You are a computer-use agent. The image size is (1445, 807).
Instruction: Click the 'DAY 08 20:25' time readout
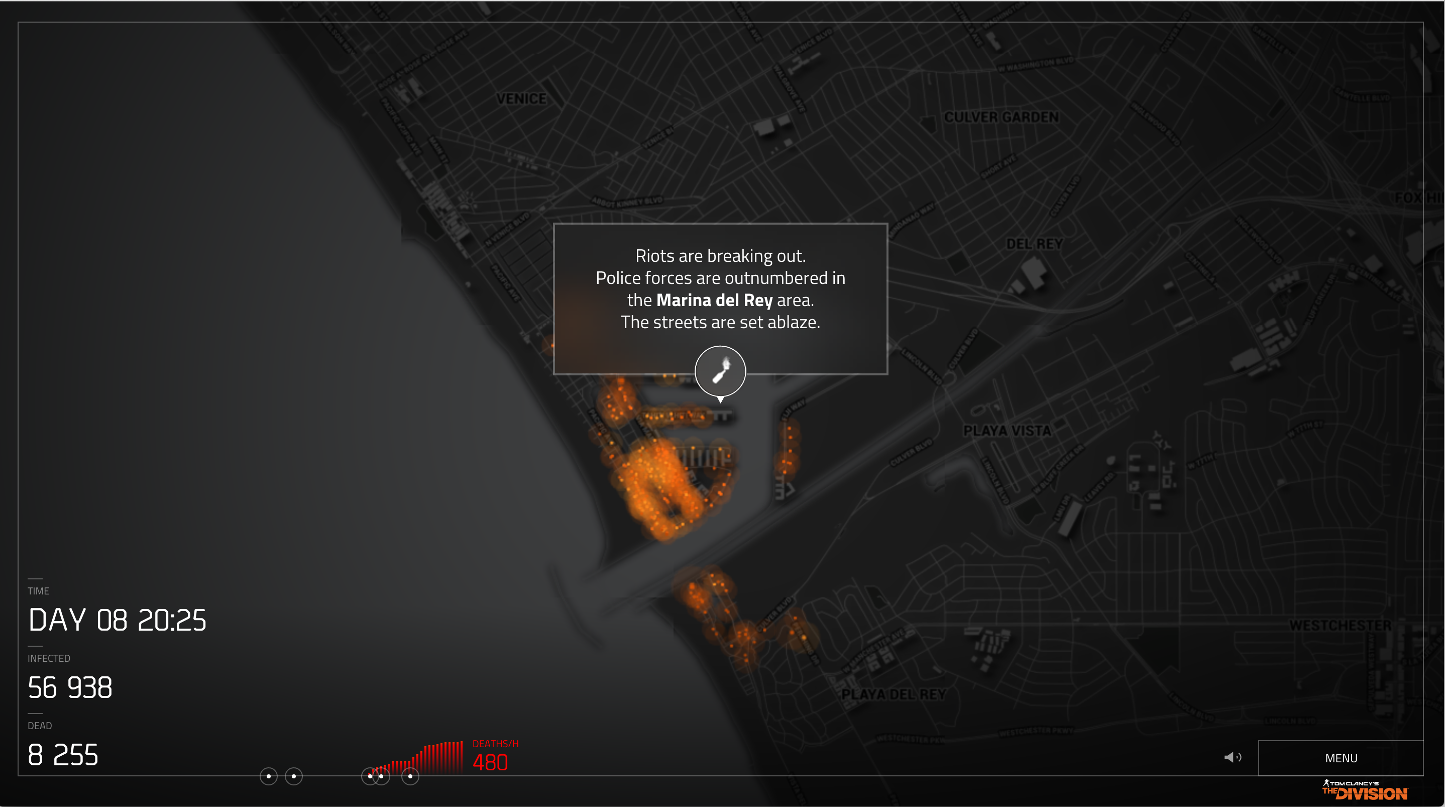click(x=117, y=620)
